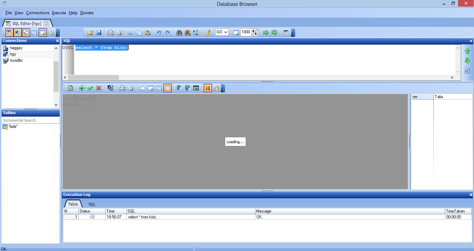
Task: Cut the selected SQL text
Action: click(131, 33)
